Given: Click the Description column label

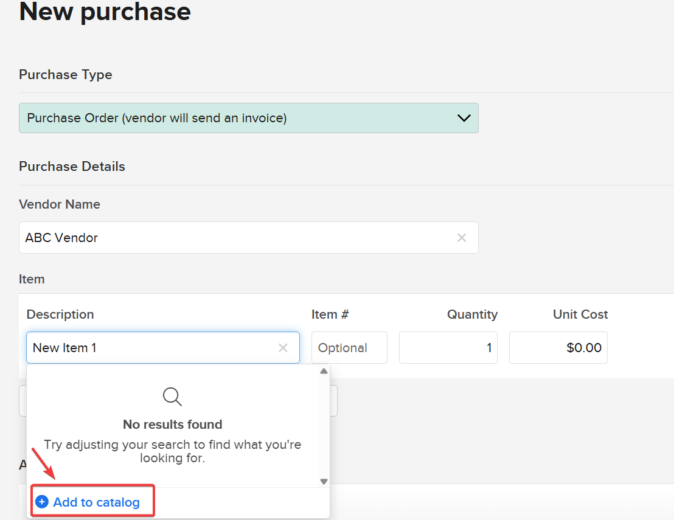Looking at the screenshot, I should 60,314.
